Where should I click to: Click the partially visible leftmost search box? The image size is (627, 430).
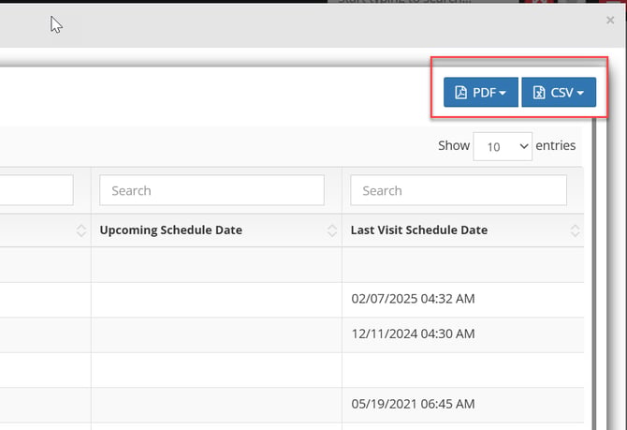coord(36,190)
